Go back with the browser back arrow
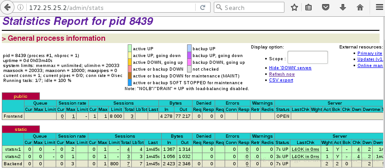Image resolution: width=385 pixels, height=168 pixels. click(7, 7)
